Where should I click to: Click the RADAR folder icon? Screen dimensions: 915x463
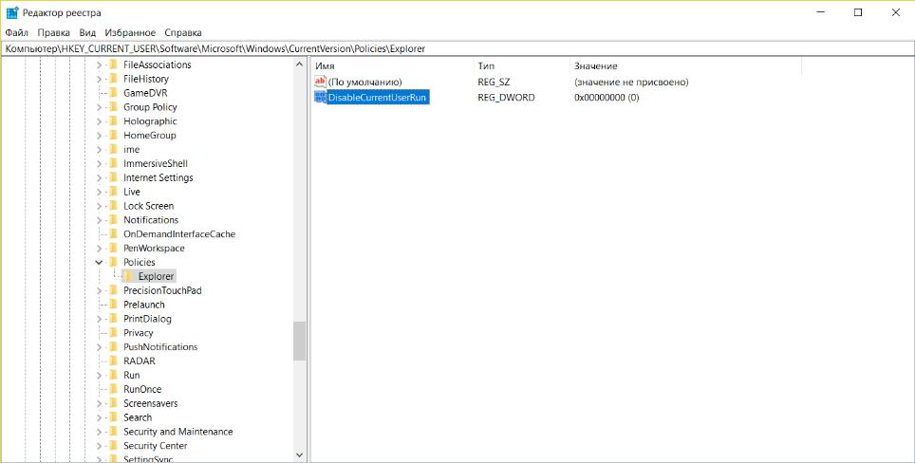click(x=114, y=361)
